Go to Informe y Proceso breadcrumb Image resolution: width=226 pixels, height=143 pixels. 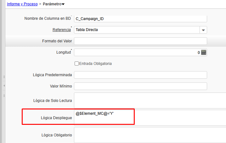click(22, 4)
